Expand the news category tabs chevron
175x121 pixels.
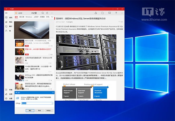52,17
